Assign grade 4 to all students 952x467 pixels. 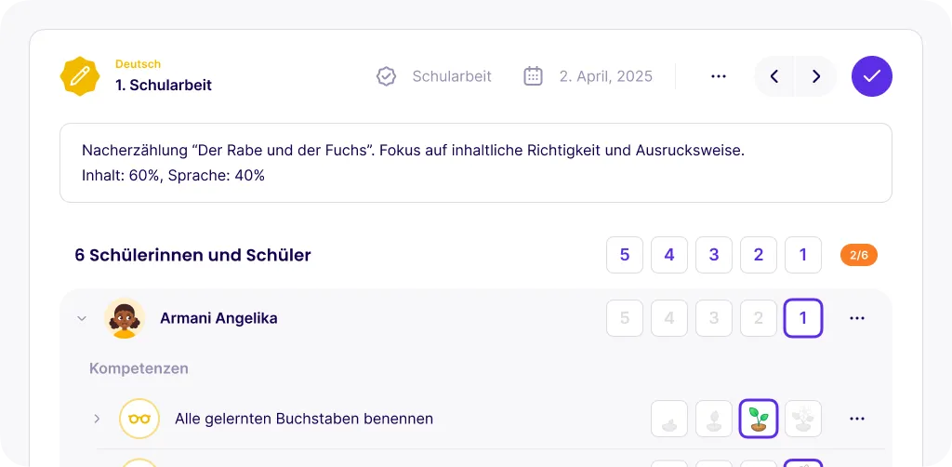point(669,255)
